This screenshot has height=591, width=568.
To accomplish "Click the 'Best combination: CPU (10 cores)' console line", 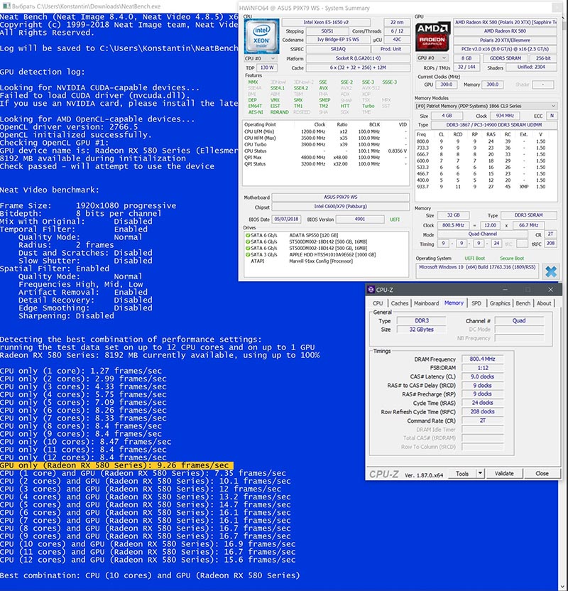I will (150, 575).
